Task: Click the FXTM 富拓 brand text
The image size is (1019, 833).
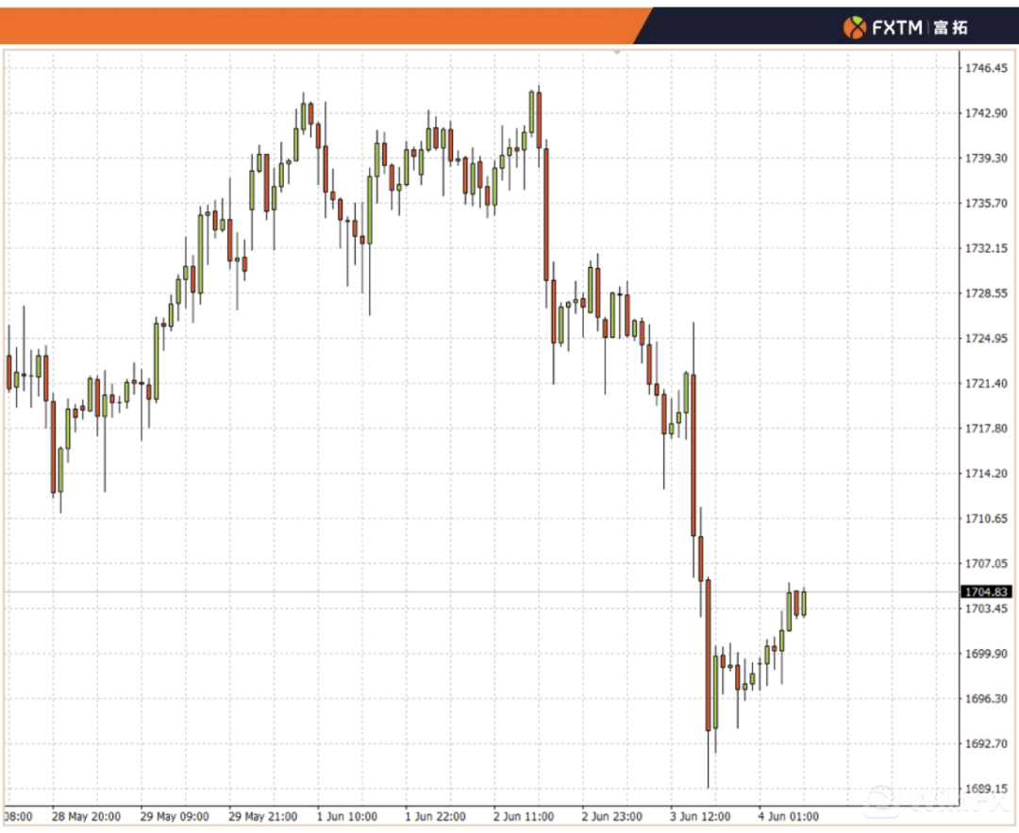Action: coord(920,27)
